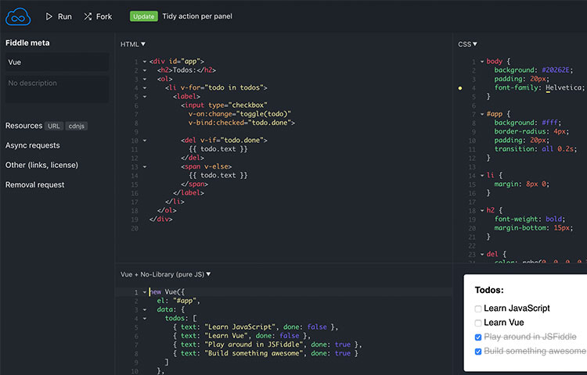Click the yellow lint dot on CSS line 4
Screen dimensions: 587x375
click(460, 88)
